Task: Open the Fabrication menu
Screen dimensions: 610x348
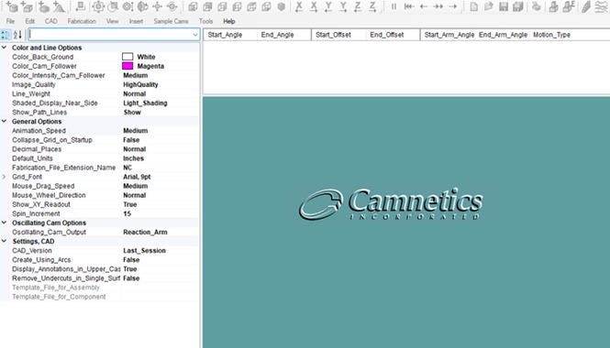Action: [x=82, y=21]
